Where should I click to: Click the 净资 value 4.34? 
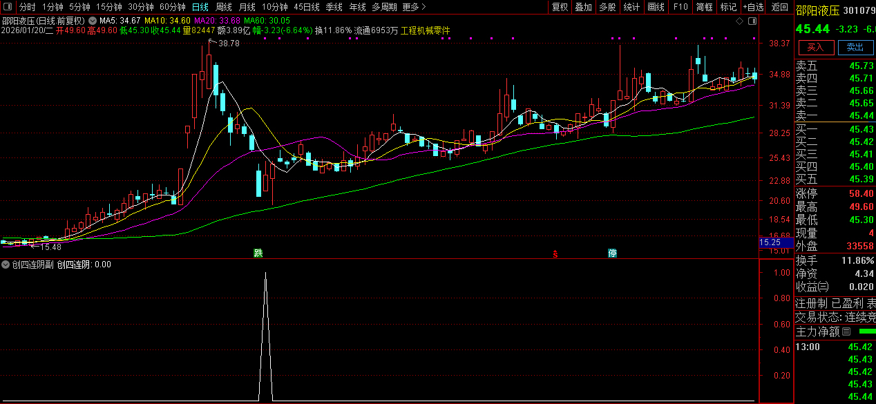tap(864, 273)
